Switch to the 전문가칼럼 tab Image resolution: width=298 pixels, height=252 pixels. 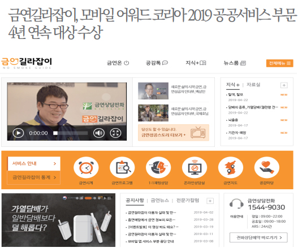188,201
